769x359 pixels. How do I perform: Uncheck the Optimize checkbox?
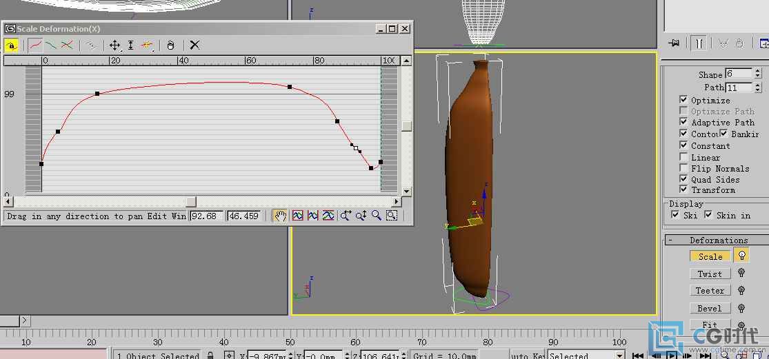pos(683,99)
